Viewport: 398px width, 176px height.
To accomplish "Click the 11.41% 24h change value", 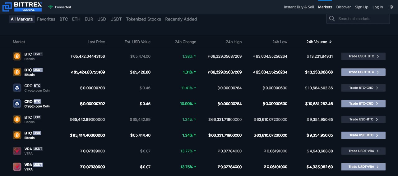I will [189, 88].
